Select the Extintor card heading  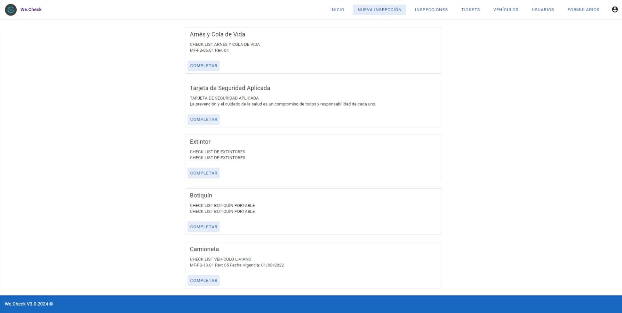(x=200, y=142)
